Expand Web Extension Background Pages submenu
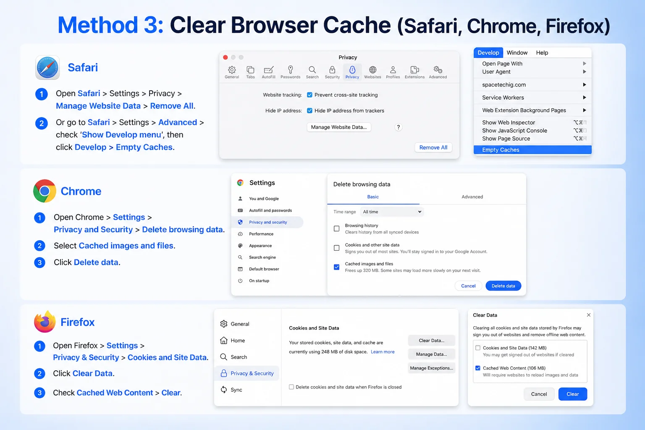This screenshot has width=645, height=430. tap(532, 110)
